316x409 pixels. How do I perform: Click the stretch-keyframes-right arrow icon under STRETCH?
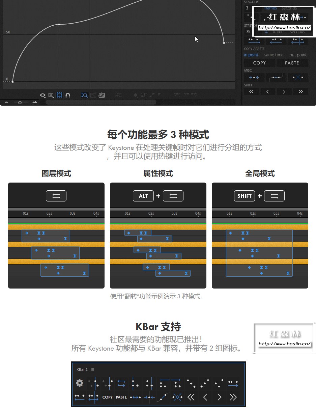(x=255, y=41)
